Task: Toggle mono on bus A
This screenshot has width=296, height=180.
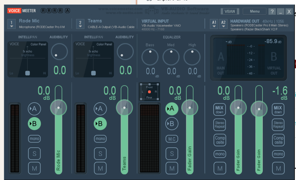Action: click(x=220, y=154)
